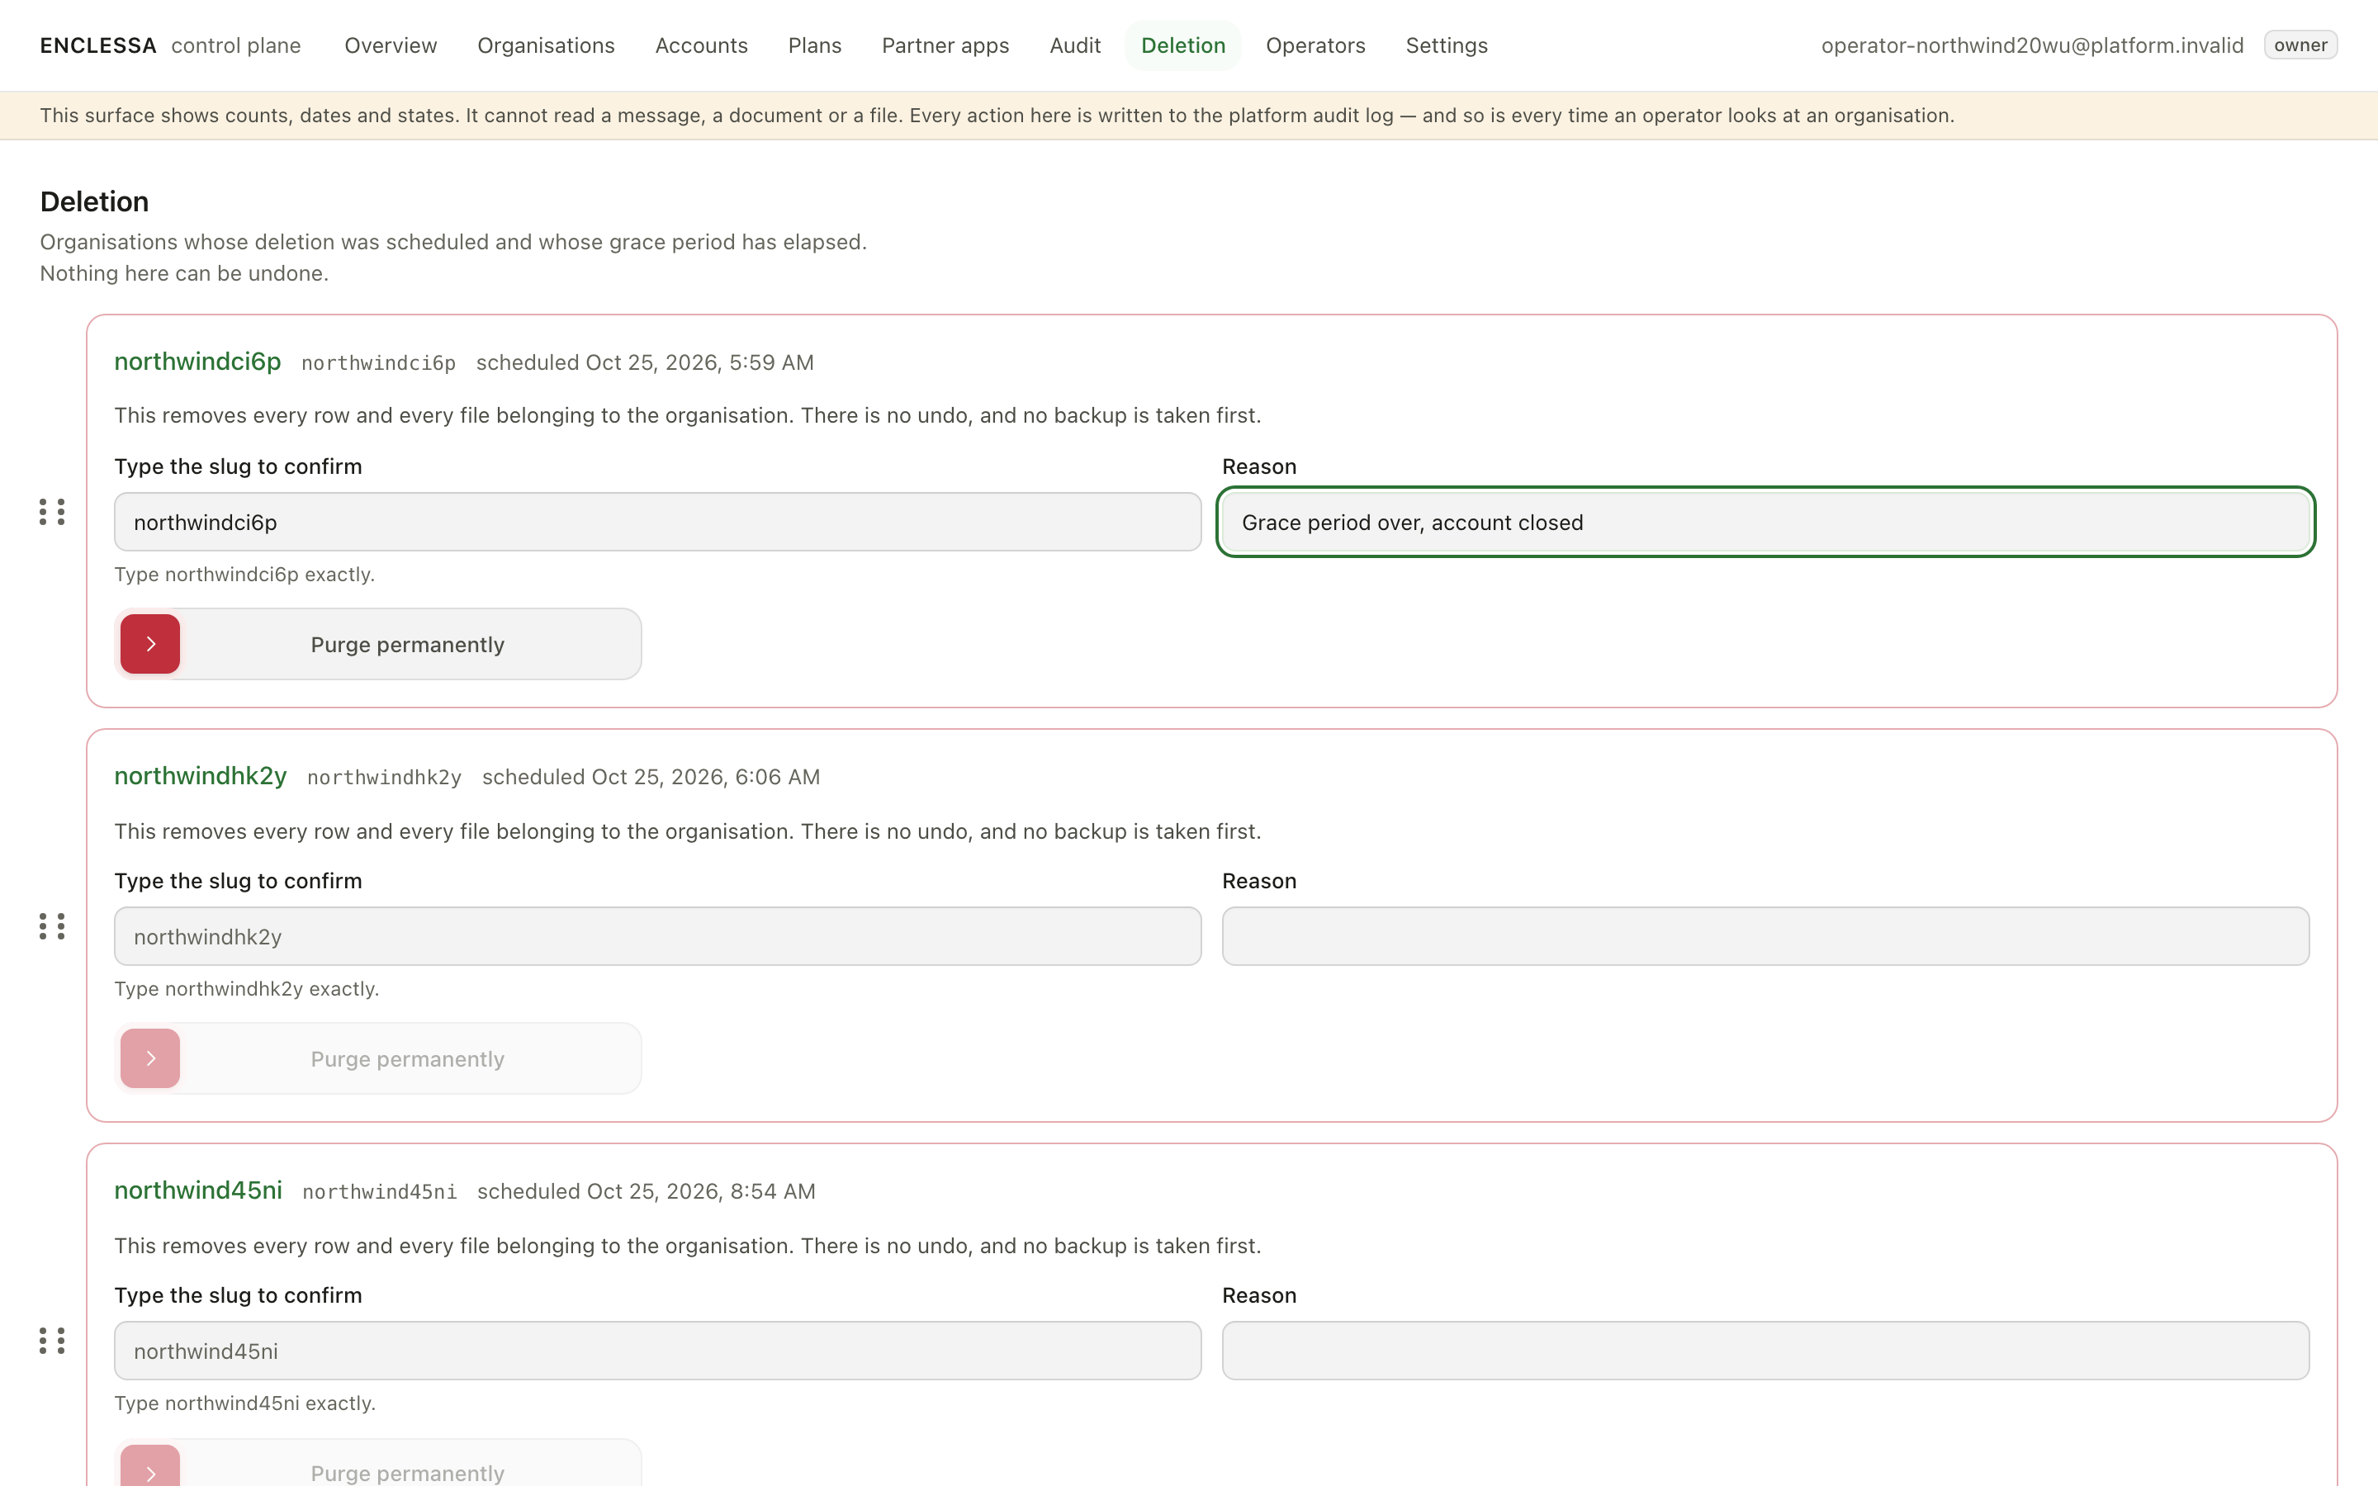This screenshot has height=1486, width=2378.
Task: Focus the slug confirmation field containing northwindci6p
Action: pyautogui.click(x=657, y=522)
